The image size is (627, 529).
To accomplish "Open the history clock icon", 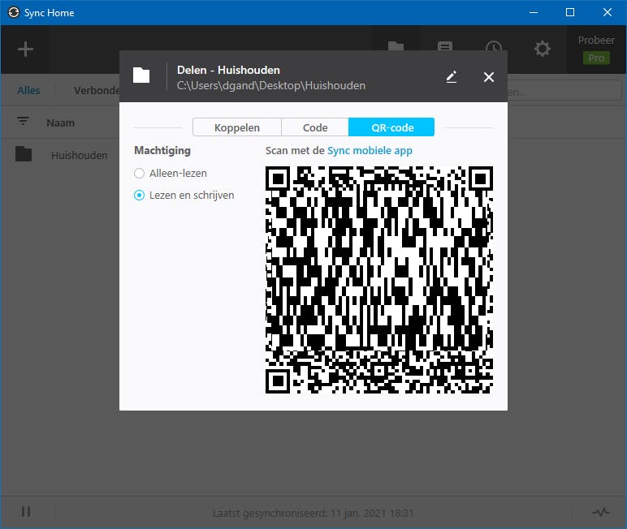I will point(494,45).
